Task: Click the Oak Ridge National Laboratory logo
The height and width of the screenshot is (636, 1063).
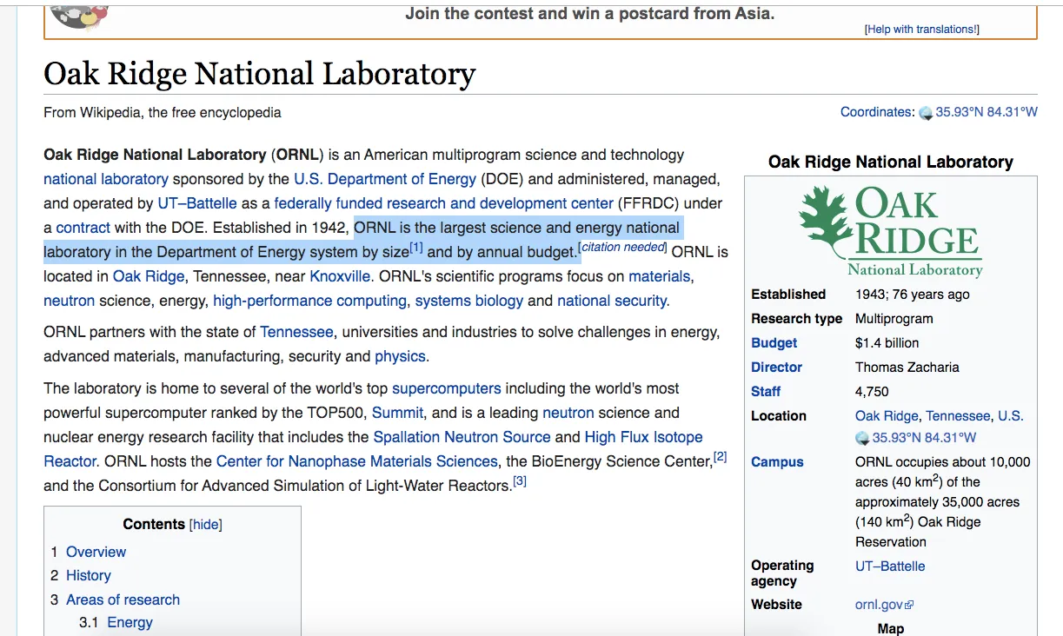Action: [890, 231]
